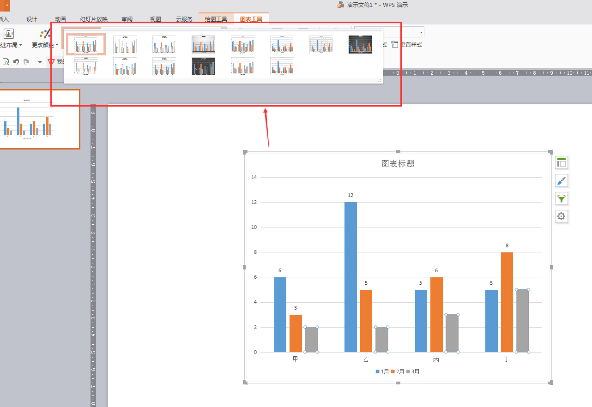Click the orange legend marker for 2月

(x=393, y=371)
